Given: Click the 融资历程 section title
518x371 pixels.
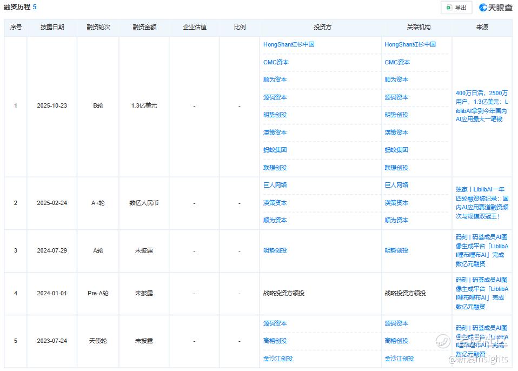Looking at the screenshot, I should click(17, 7).
